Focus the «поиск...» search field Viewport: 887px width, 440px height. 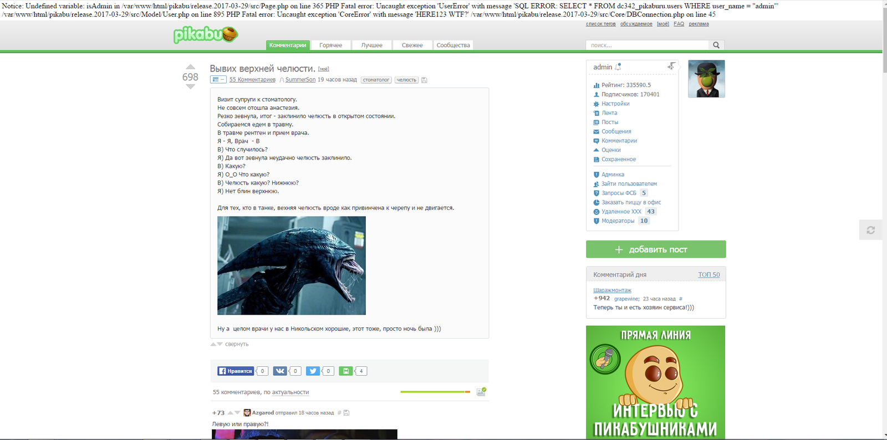(x=646, y=45)
